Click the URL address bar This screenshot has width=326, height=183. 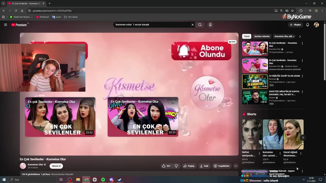tap(150, 11)
